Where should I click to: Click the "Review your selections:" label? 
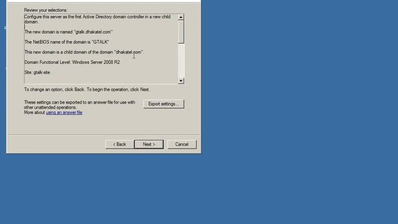point(45,10)
